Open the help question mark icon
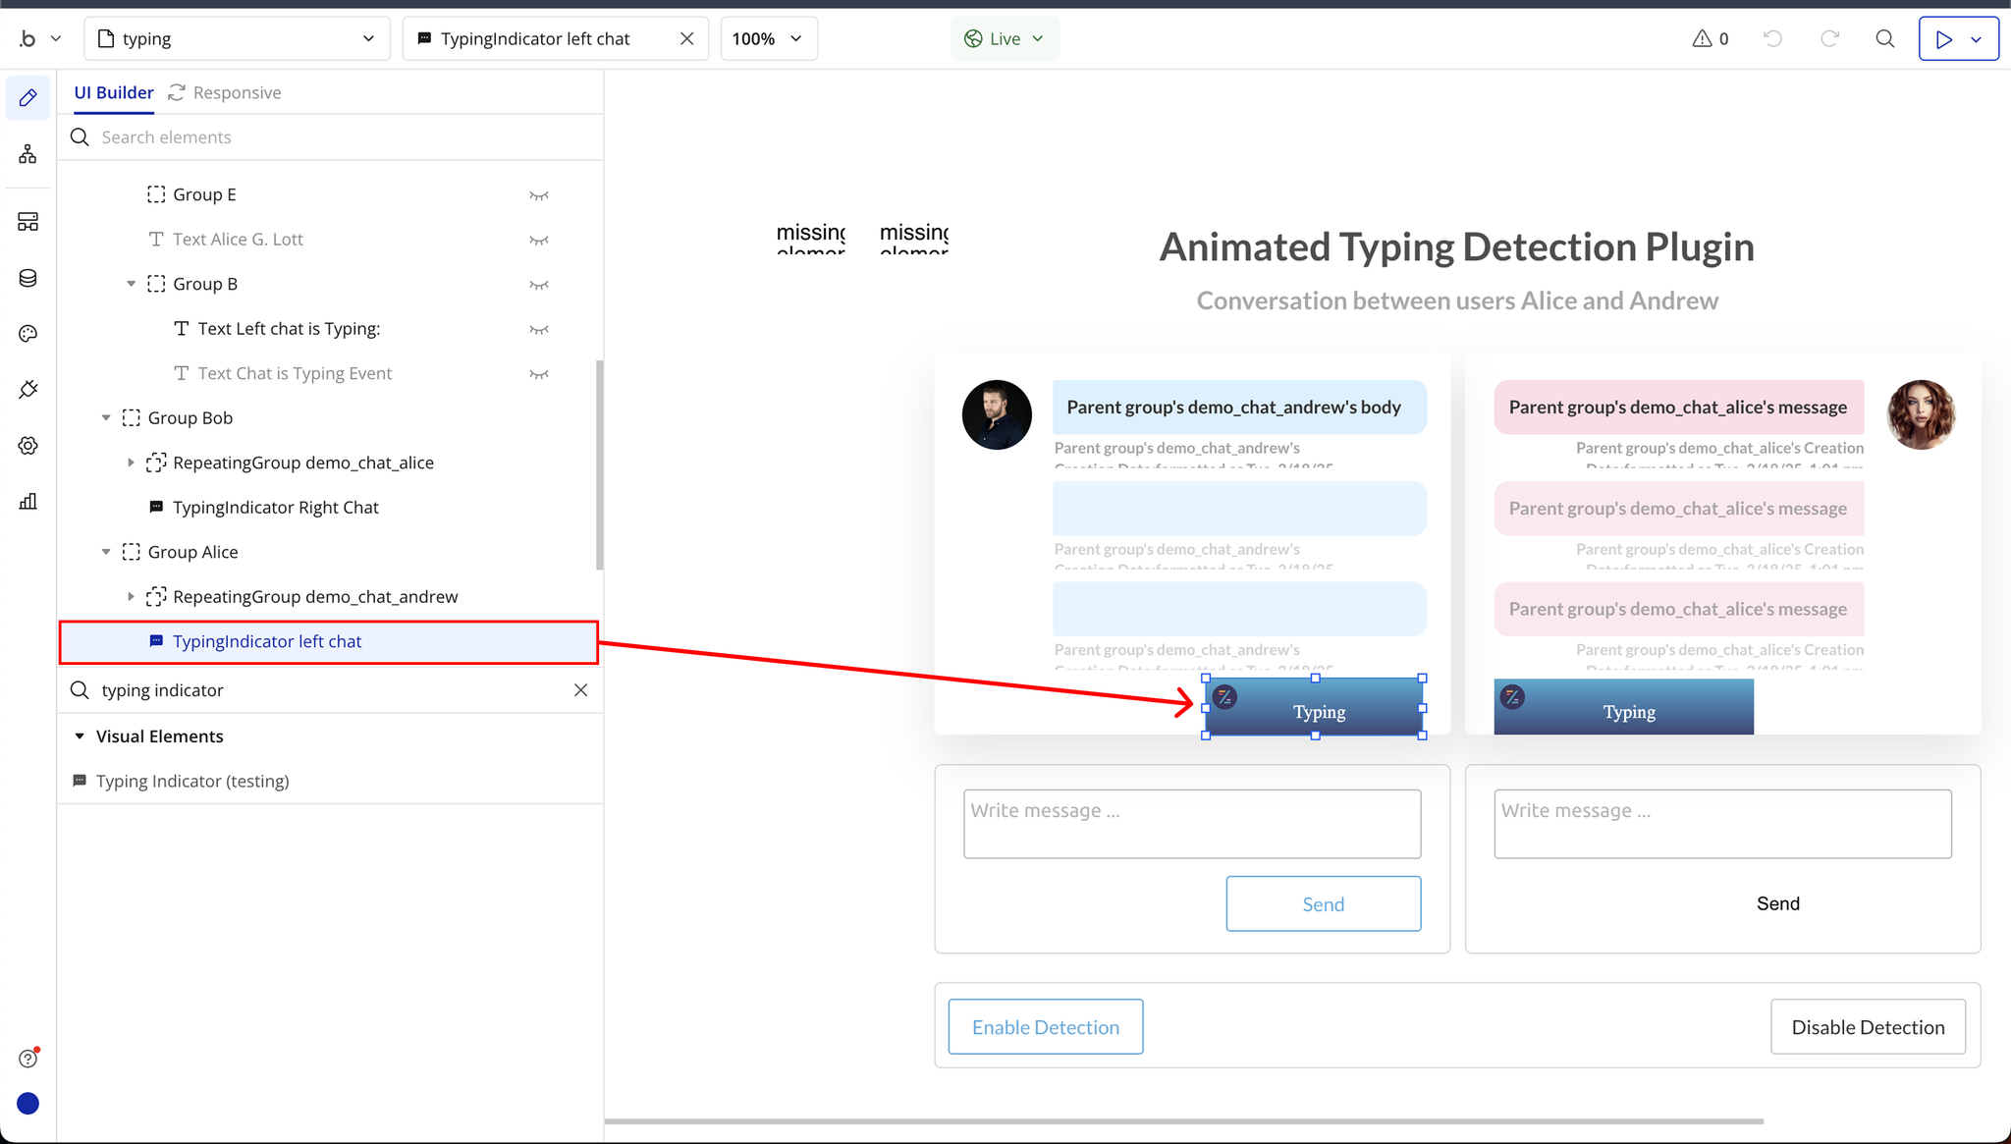The width and height of the screenshot is (2011, 1144). 27,1059
